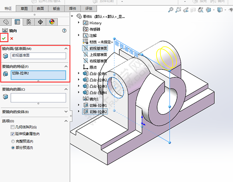Screen dimensions: 233x182
Task: Open the 焊件 ribbon tab
Action: pyautogui.click(x=73, y=9)
